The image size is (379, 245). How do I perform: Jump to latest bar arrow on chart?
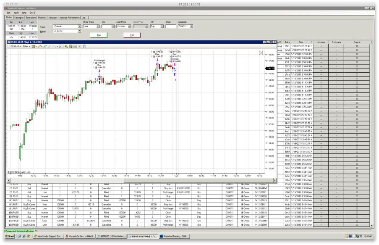coord(261,53)
